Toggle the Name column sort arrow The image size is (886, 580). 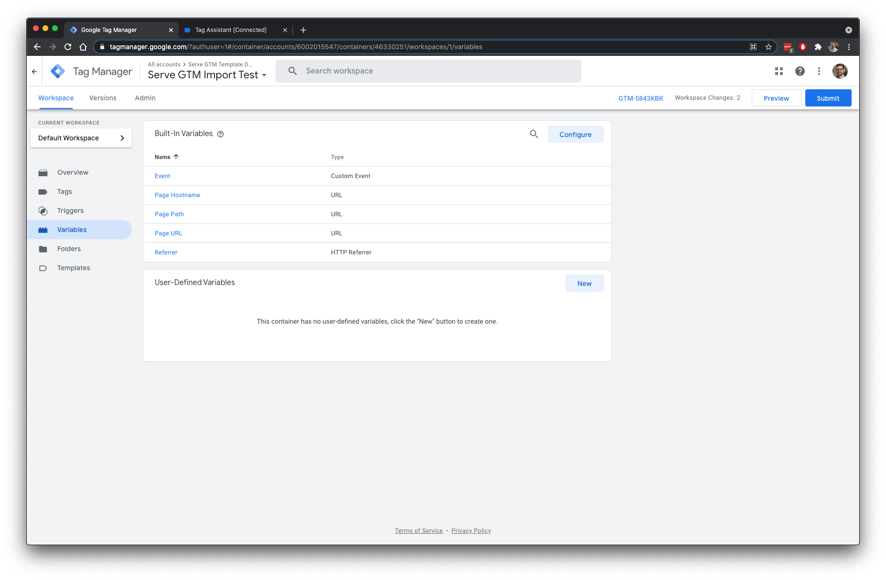pyautogui.click(x=175, y=157)
